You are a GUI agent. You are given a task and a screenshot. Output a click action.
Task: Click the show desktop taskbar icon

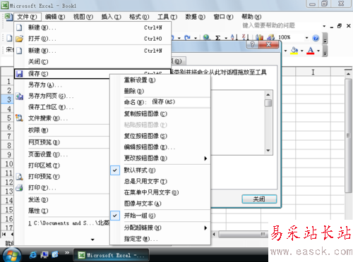pos(44,255)
